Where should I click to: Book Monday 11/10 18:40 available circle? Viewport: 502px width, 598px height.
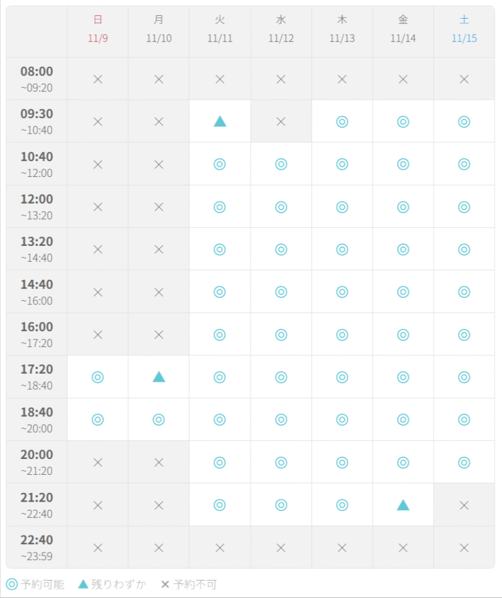159,420
